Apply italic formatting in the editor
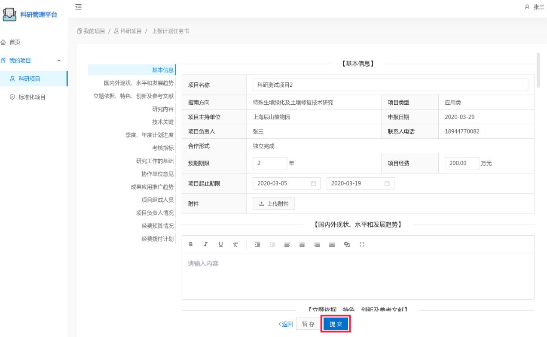Image resolution: width=547 pixels, height=337 pixels. [206, 245]
